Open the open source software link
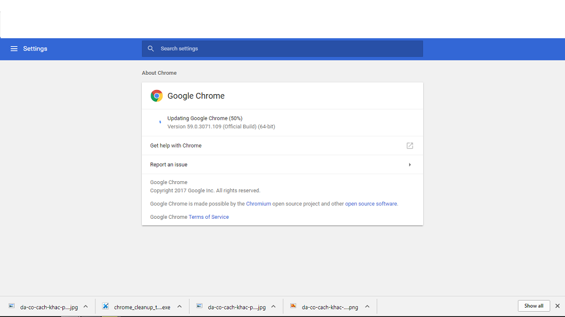 point(371,204)
